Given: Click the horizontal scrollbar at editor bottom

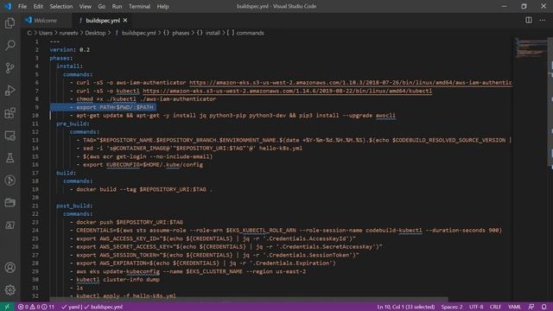Looking at the screenshot, I should 249,300.
